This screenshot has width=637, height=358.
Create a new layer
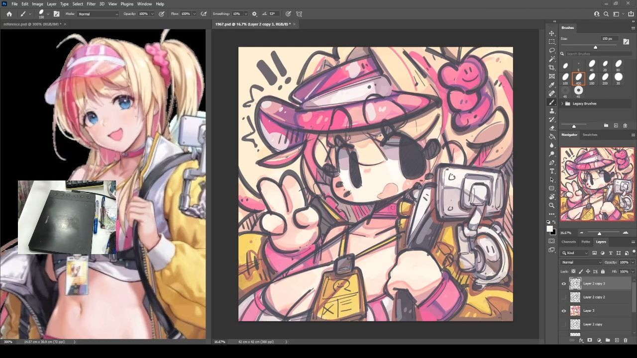(617, 340)
